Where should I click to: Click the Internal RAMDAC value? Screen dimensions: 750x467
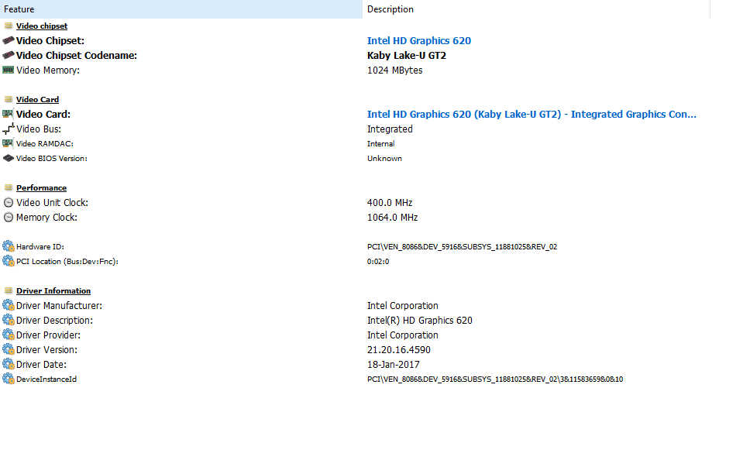point(380,143)
